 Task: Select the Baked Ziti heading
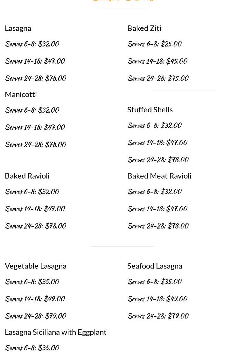(144, 28)
